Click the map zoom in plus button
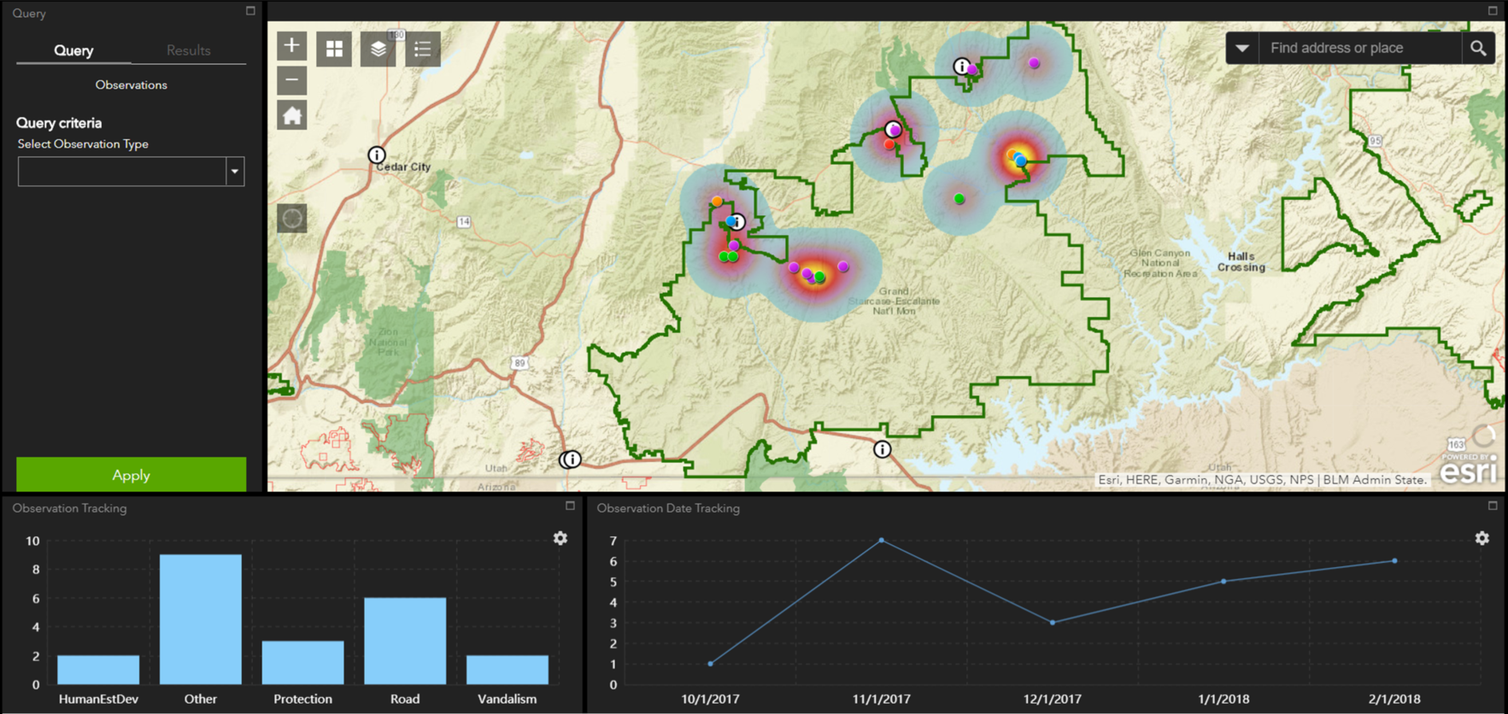This screenshot has height=714, width=1508. tap(291, 46)
